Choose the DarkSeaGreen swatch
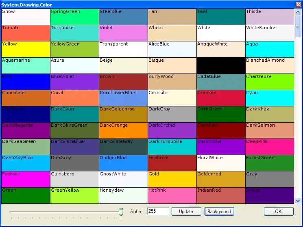Viewport: 303px width, 227px height. point(26,147)
